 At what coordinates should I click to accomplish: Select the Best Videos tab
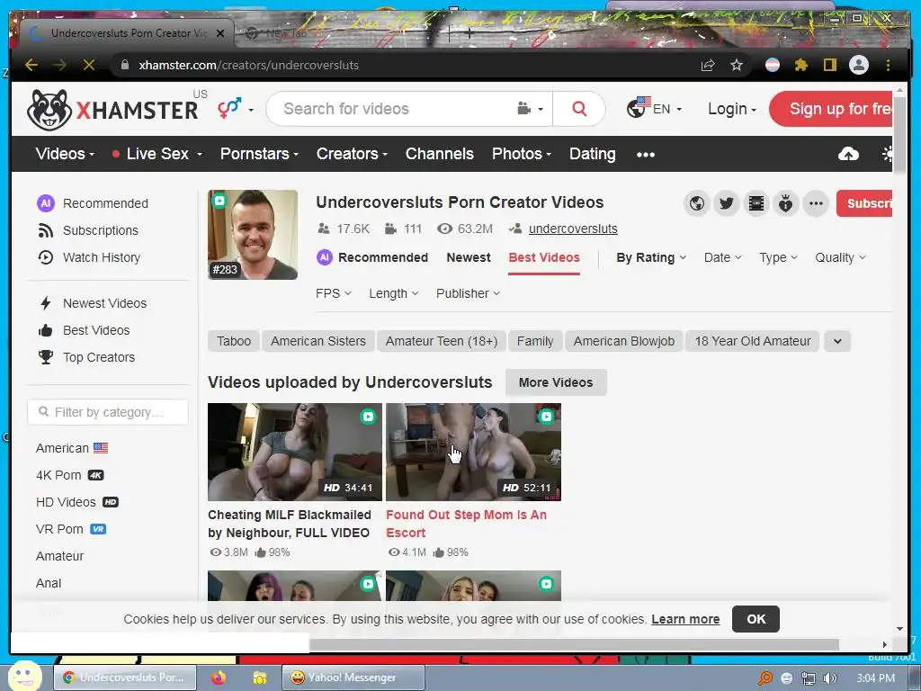click(544, 257)
